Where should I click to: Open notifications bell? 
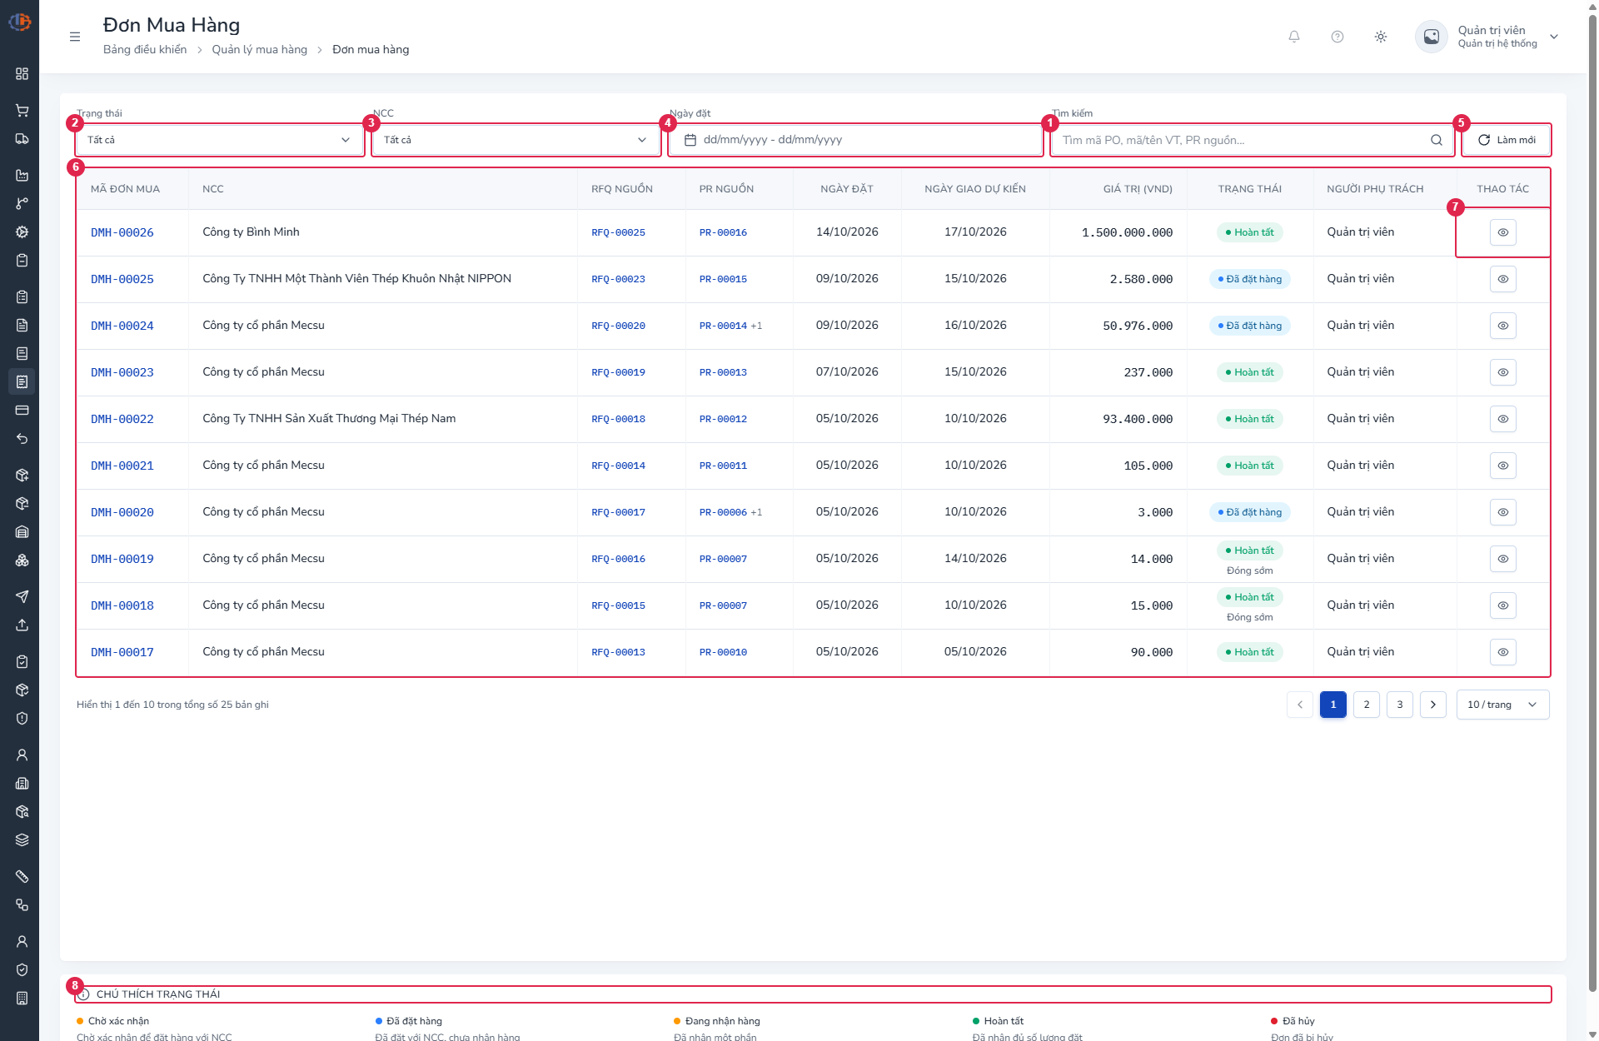click(1294, 37)
